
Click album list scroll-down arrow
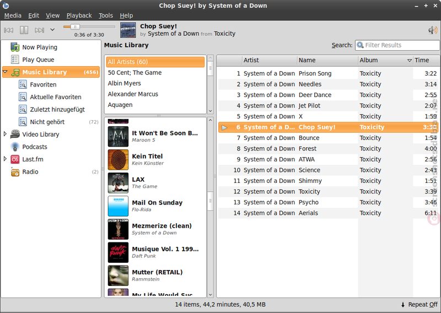[210, 295]
